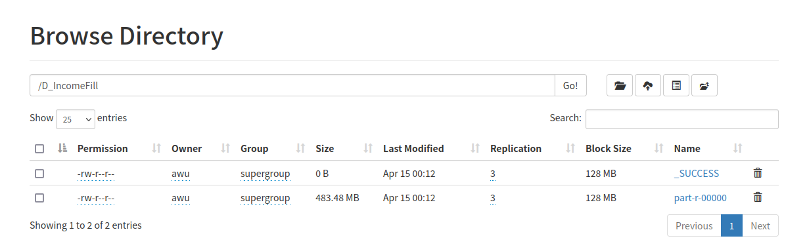Sort by the Permission column arrows
The height and width of the screenshot is (251, 807).
156,149
